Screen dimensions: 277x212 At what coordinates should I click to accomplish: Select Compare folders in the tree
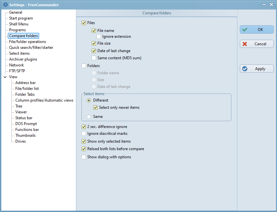23,36
